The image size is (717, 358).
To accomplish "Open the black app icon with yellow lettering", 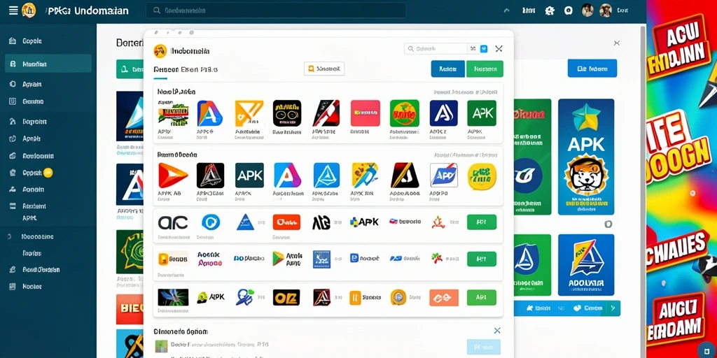I will (x=287, y=113).
